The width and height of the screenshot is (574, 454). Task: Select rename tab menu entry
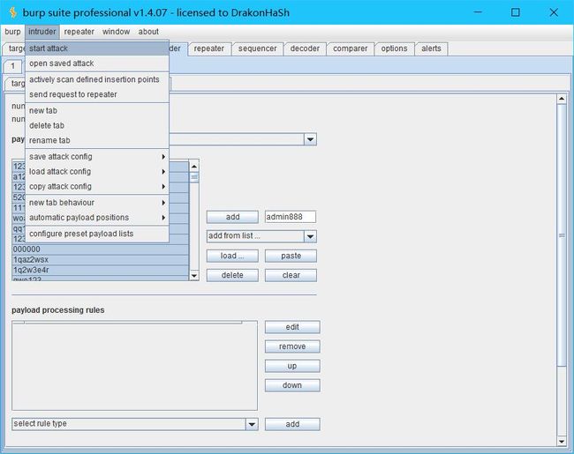[97, 140]
